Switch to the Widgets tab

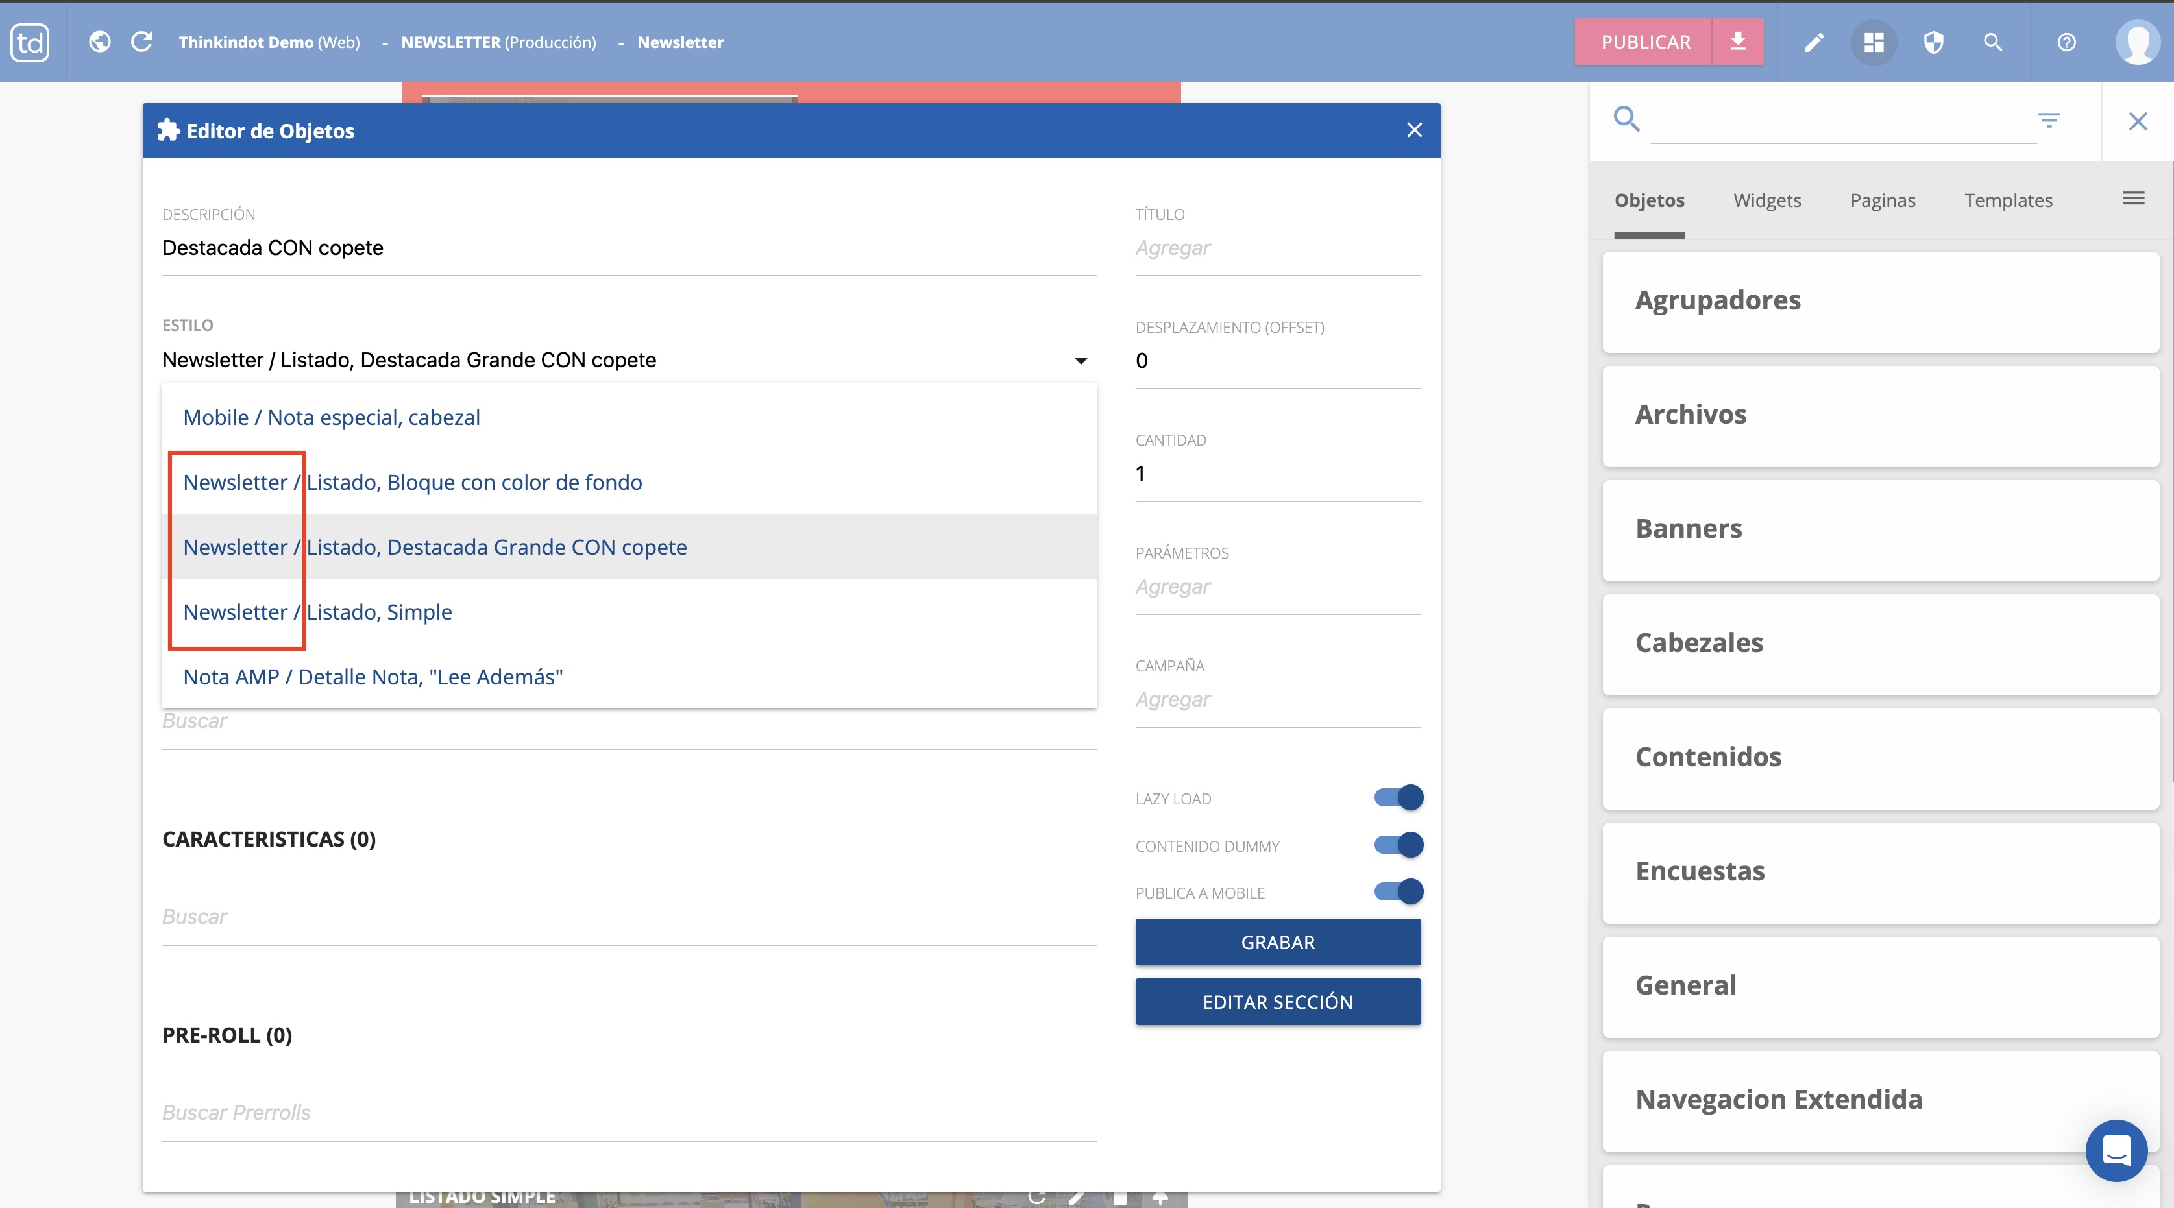click(x=1766, y=200)
